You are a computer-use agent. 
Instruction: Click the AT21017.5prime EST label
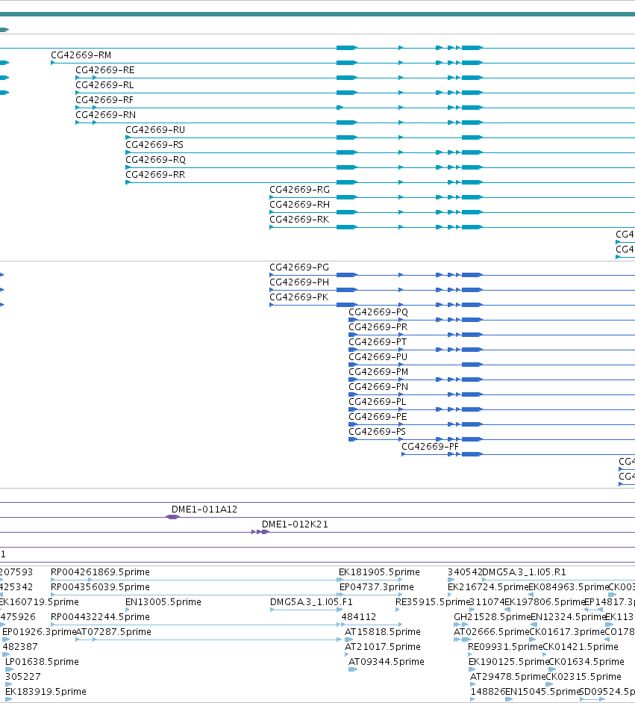(383, 646)
